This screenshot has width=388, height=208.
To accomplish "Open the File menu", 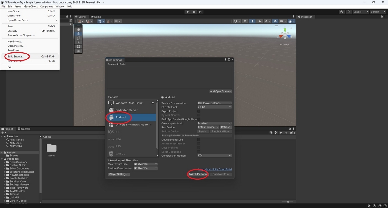I will click(x=3, y=6).
